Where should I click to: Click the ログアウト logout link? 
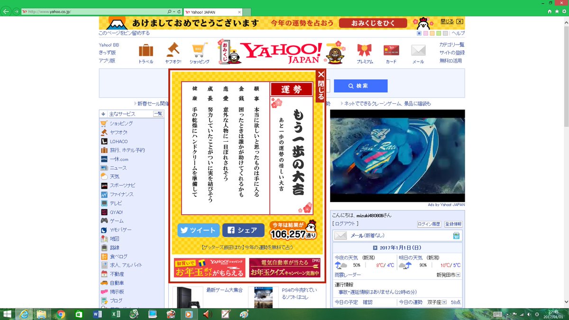345,223
